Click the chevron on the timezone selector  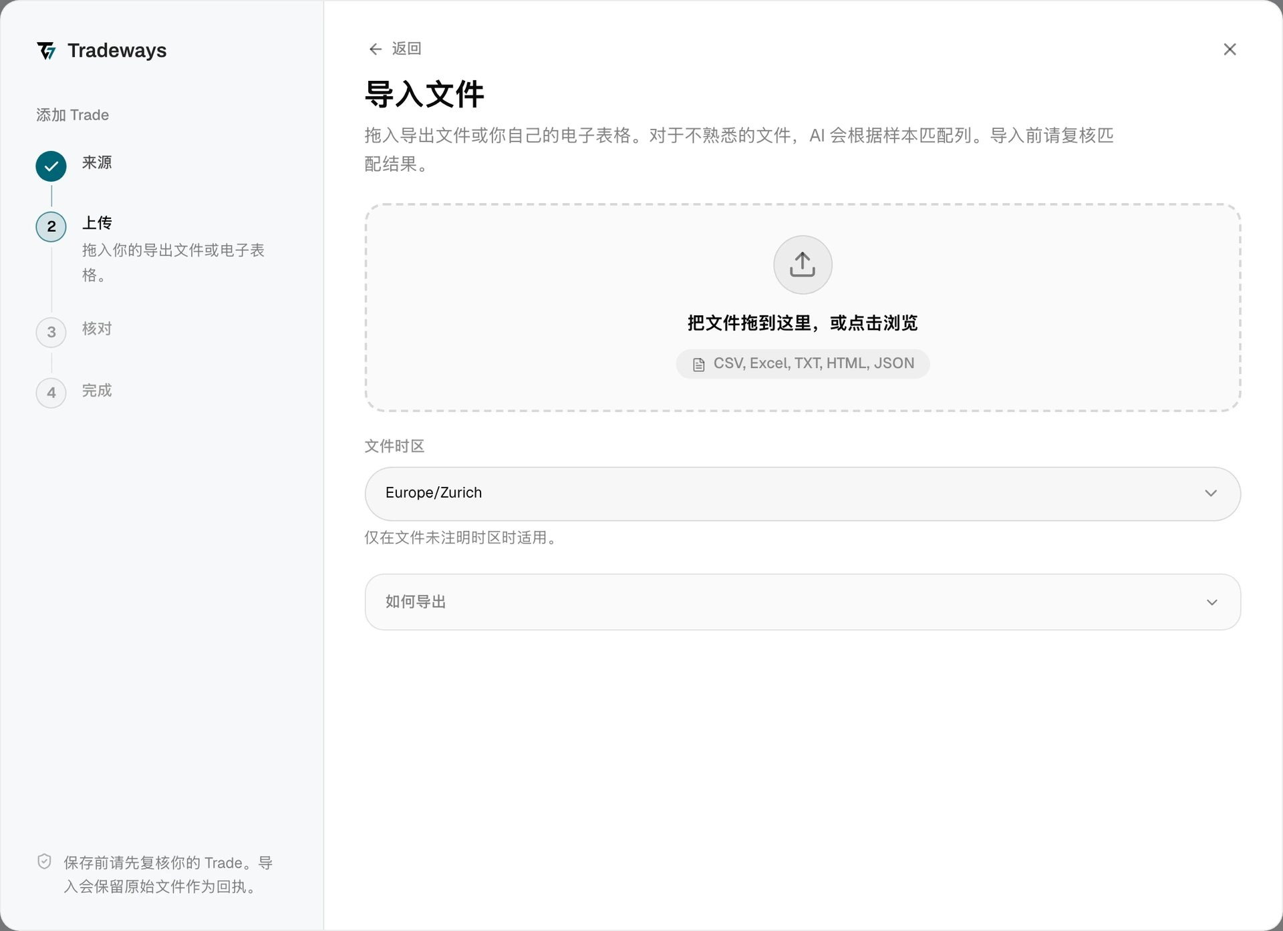pyautogui.click(x=1211, y=494)
